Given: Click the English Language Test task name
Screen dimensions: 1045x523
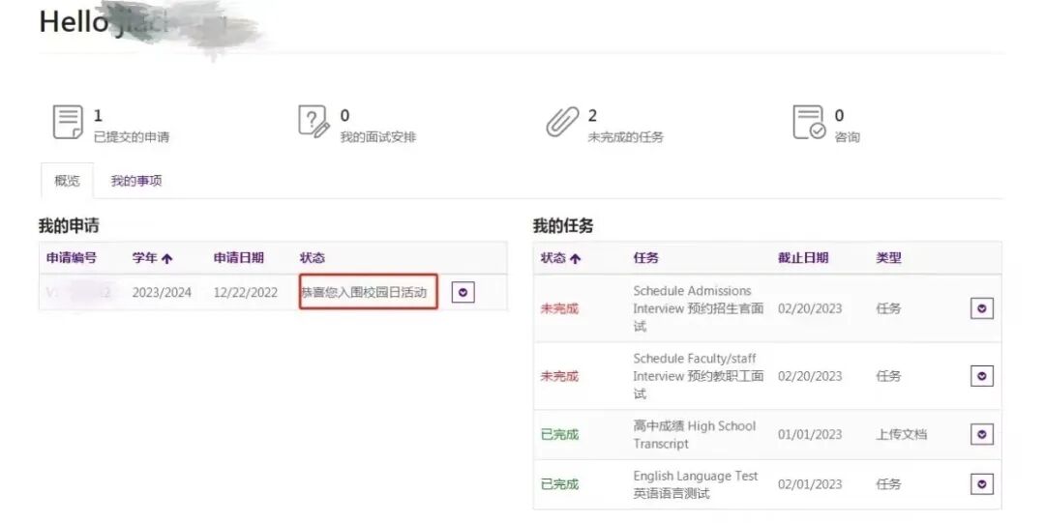Looking at the screenshot, I should (x=695, y=484).
